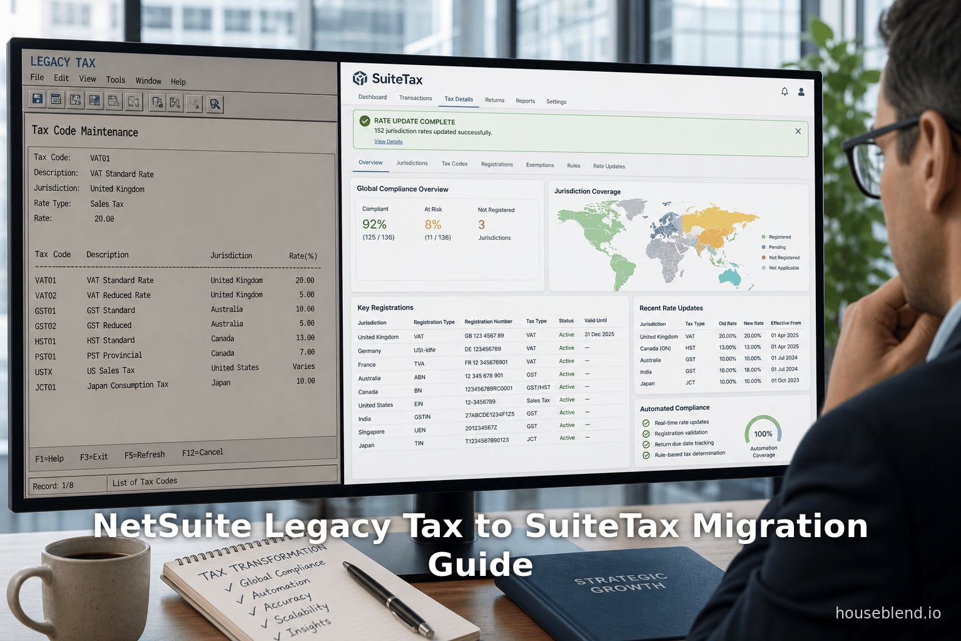Click the Not Applicable grey legend swatch

[x=763, y=268]
